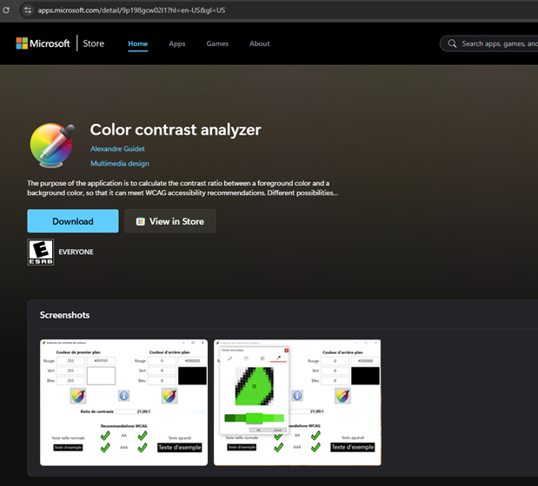Open publisher Alexandre Guidet link
The image size is (538, 486).
tap(117, 148)
